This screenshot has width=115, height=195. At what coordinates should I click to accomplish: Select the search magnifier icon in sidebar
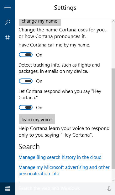point(8,22)
